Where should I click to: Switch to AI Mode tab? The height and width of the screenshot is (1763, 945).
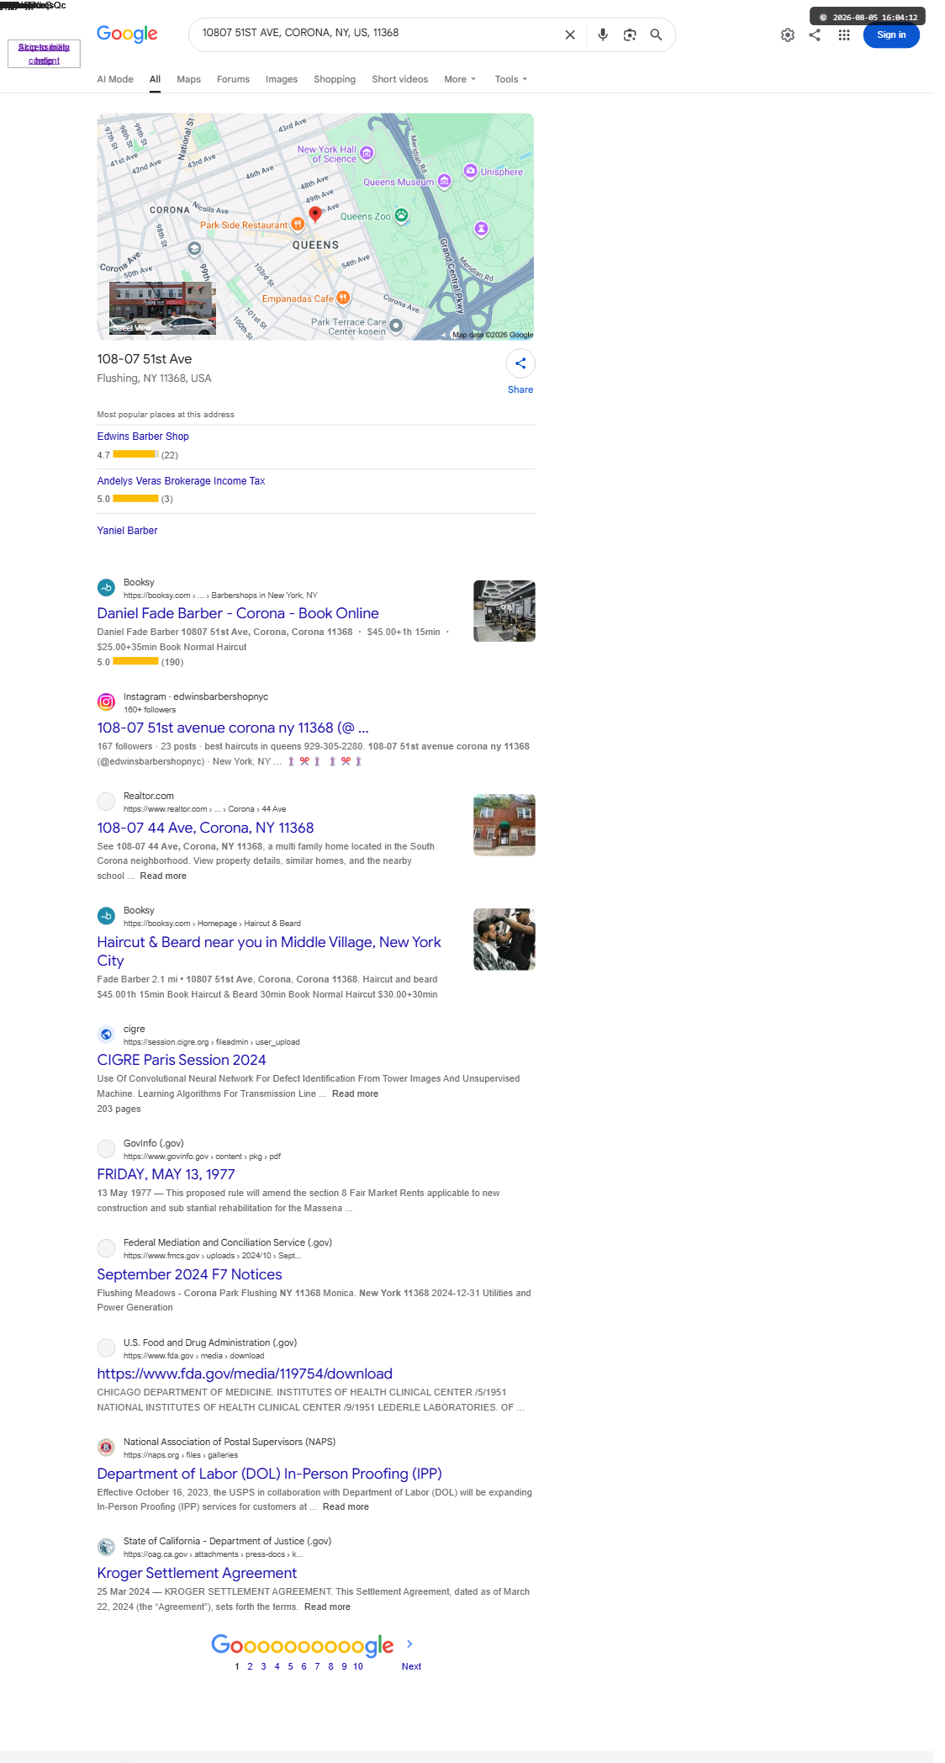click(115, 79)
